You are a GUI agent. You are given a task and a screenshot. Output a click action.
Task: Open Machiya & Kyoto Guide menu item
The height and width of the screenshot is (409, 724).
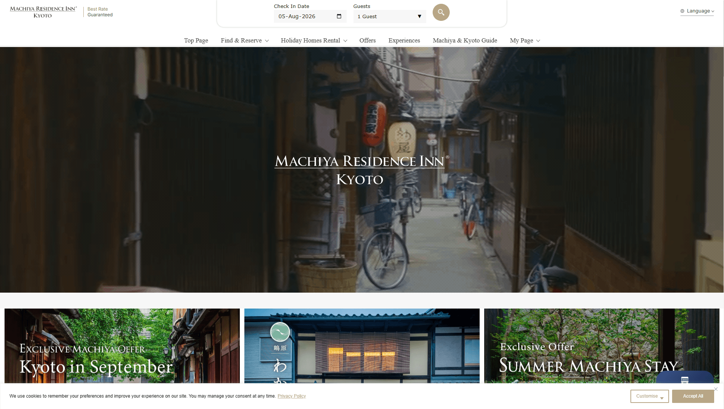[x=465, y=41]
